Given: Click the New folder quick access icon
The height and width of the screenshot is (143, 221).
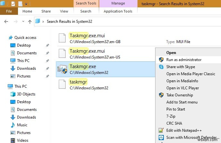Looking at the screenshot, I should (x=20, y=4).
